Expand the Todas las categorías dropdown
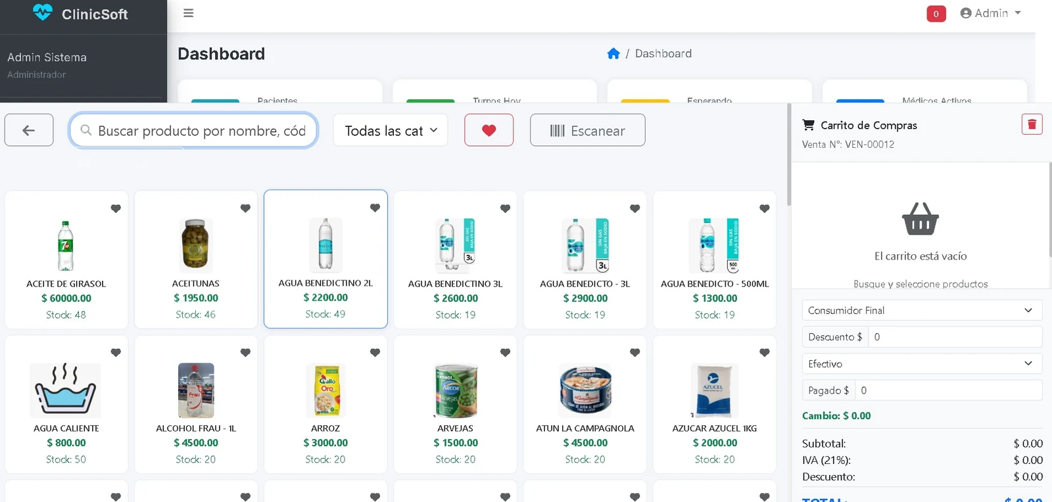Viewport: 1052px width, 502px height. 391,130
